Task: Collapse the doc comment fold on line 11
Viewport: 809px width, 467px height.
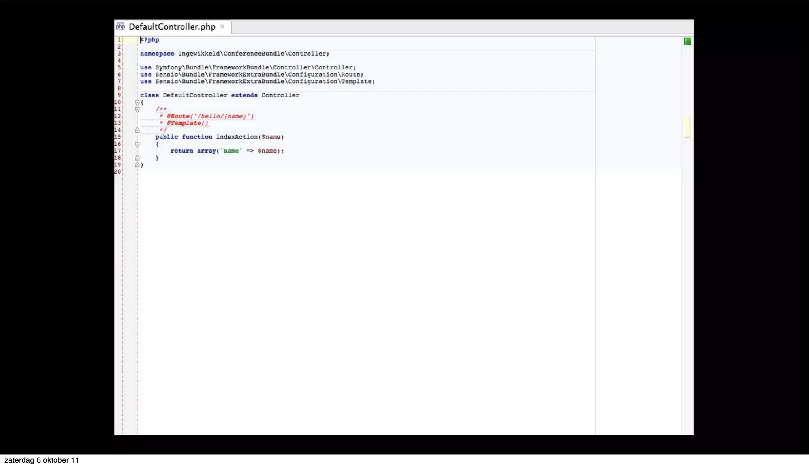Action: pos(137,109)
